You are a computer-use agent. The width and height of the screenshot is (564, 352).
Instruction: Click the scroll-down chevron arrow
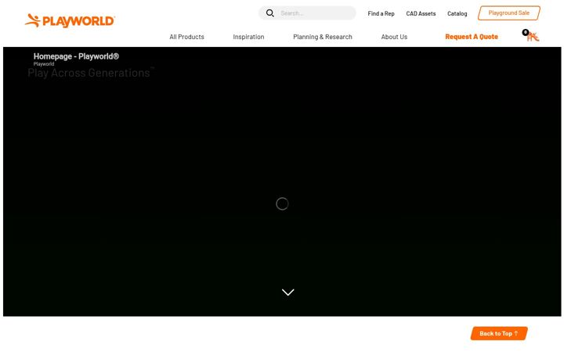287,292
